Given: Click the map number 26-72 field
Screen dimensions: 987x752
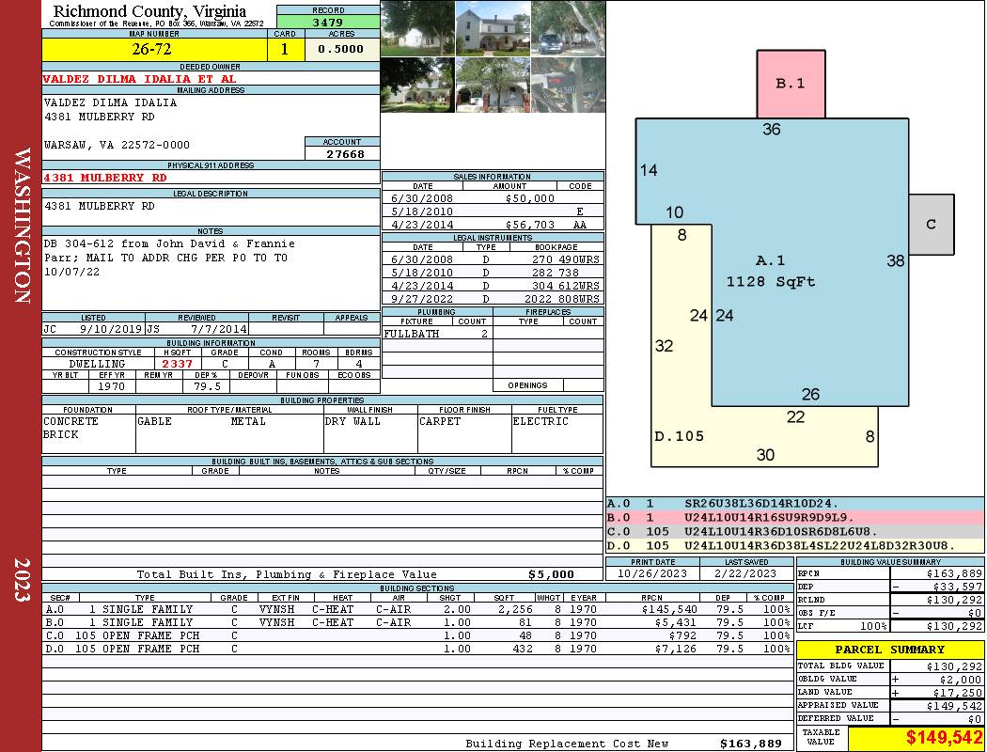Looking at the screenshot, I should [x=154, y=50].
